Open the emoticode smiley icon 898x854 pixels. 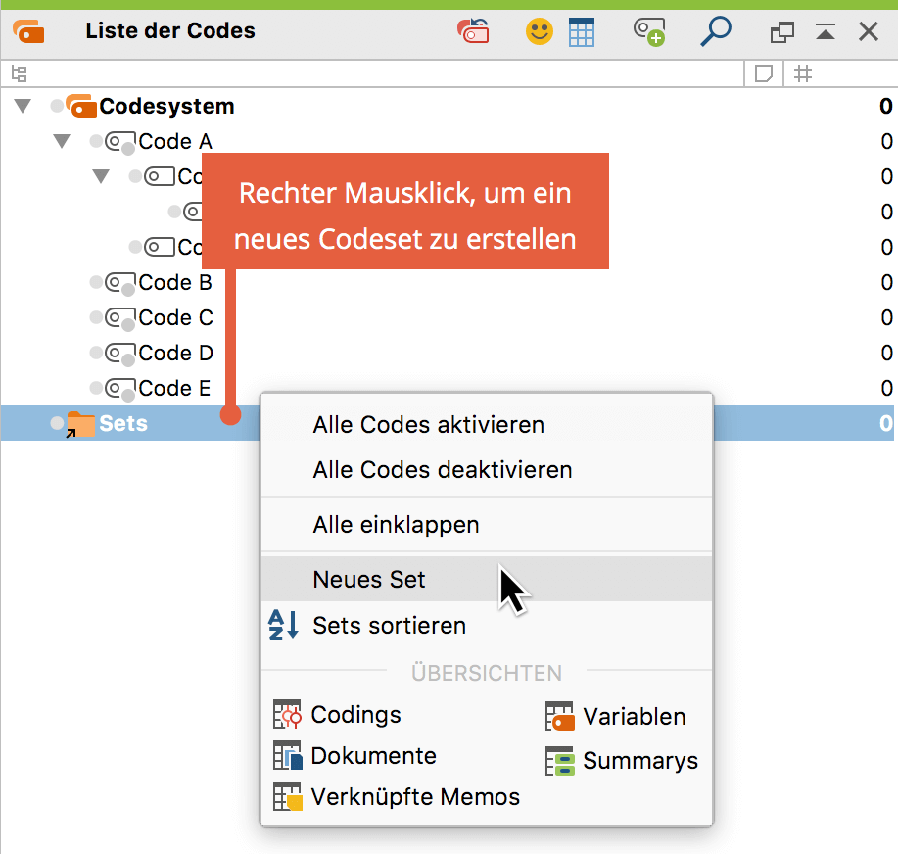coord(539,31)
